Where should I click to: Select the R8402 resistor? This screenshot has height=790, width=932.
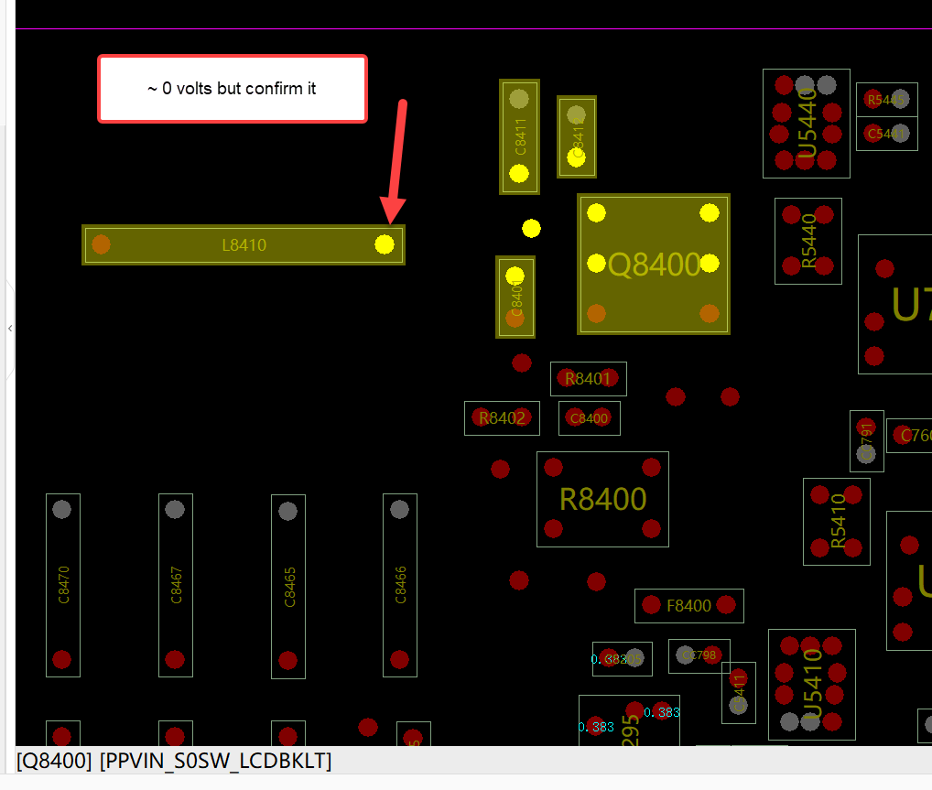tap(503, 418)
